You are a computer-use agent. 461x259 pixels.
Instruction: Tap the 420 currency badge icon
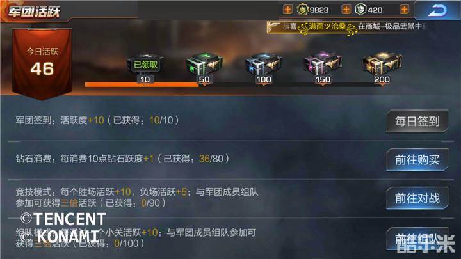coord(360,10)
